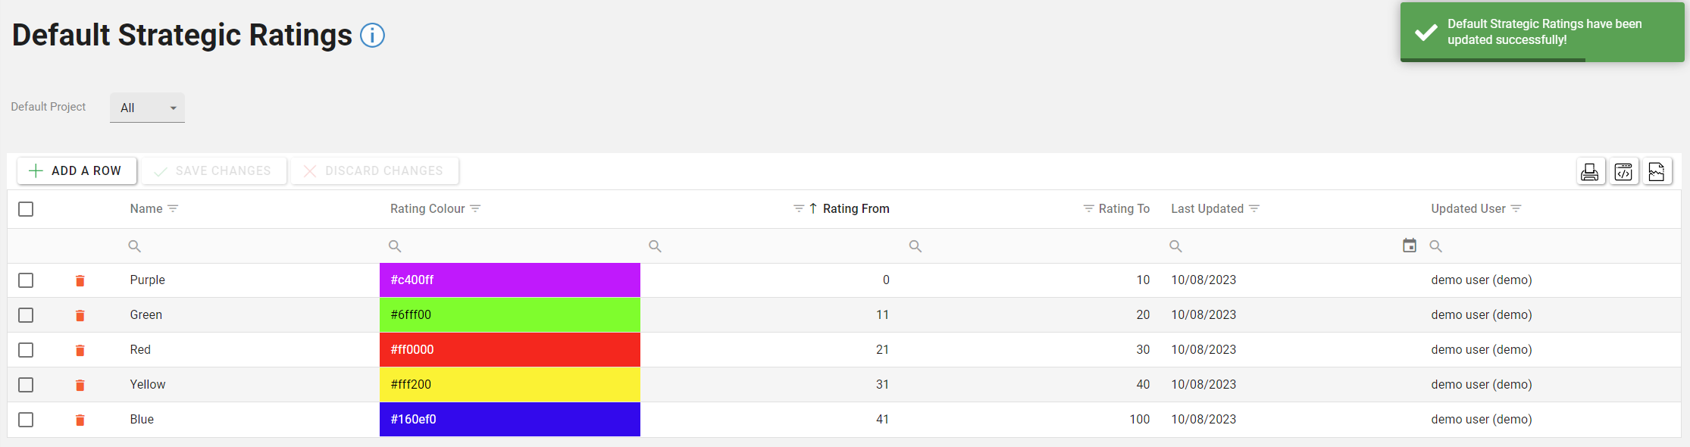Open the Last Updated calendar picker
1690x447 pixels.
pos(1409,245)
